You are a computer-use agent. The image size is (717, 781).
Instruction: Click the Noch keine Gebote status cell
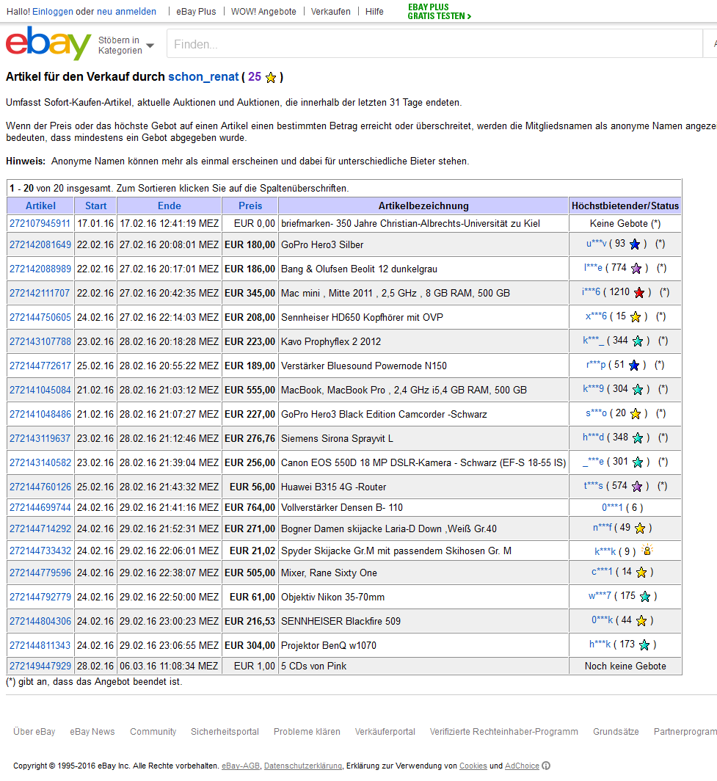(625, 666)
